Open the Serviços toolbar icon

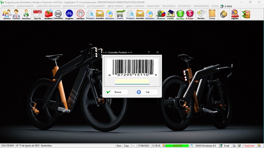(x=80, y=14)
